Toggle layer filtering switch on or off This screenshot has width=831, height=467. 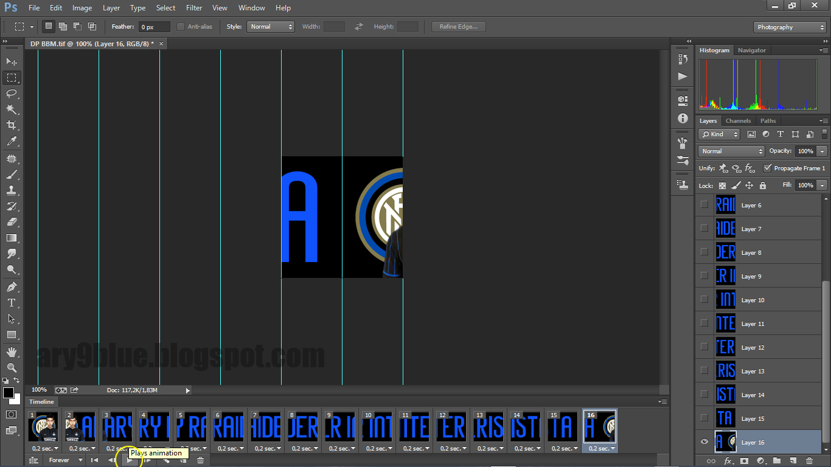click(824, 134)
